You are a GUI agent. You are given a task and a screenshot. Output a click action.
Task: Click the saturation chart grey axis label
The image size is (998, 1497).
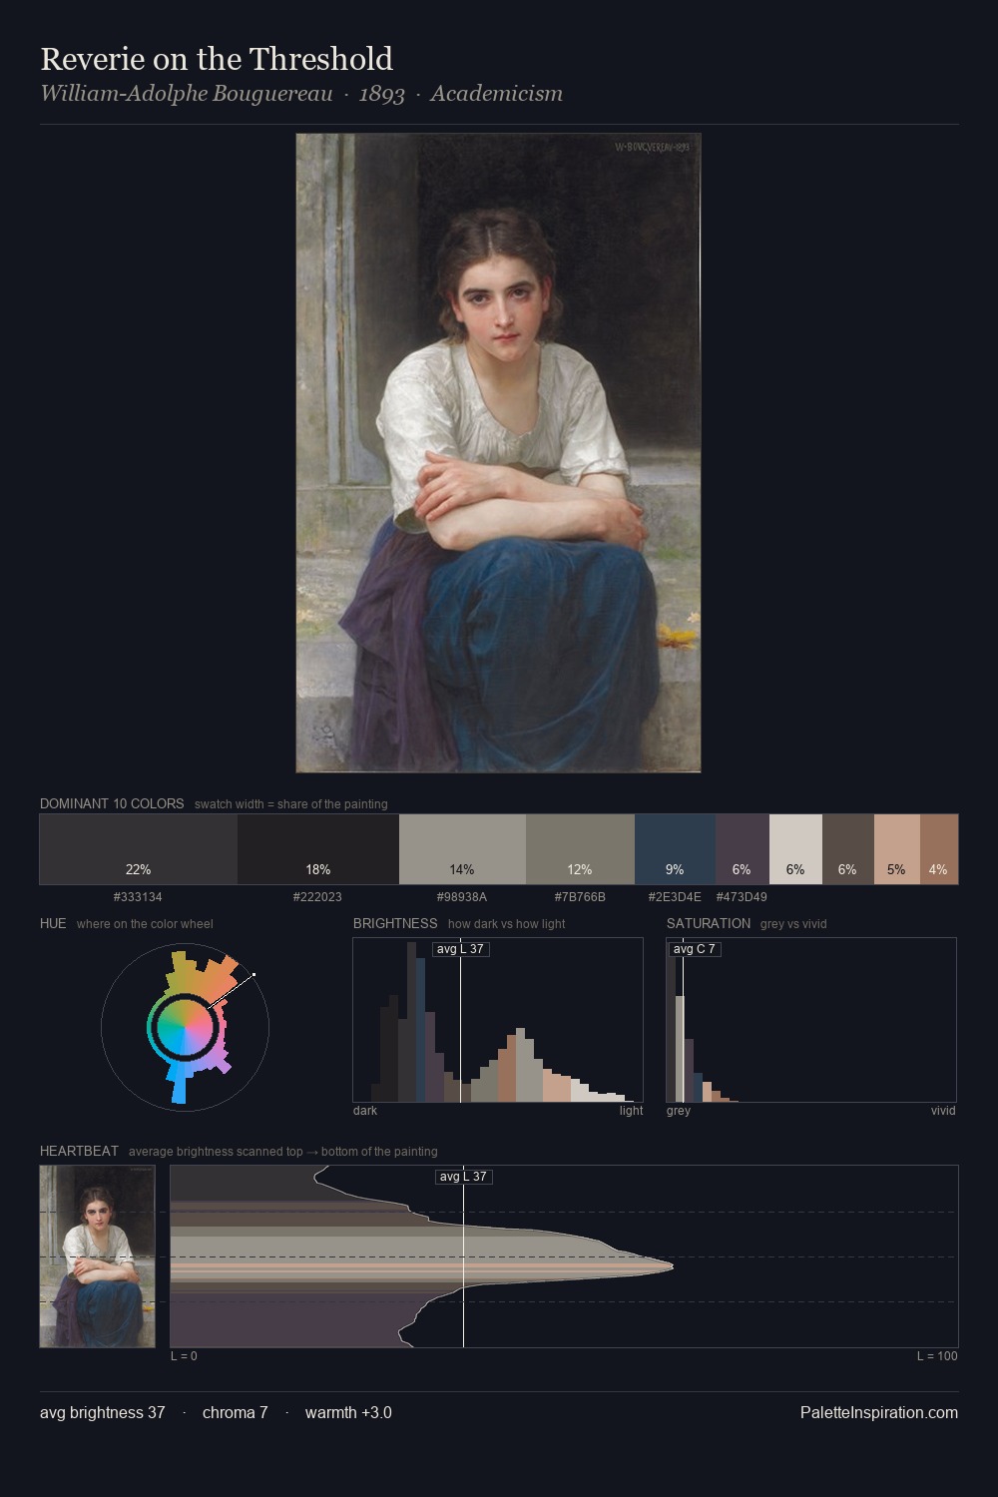[679, 1111]
